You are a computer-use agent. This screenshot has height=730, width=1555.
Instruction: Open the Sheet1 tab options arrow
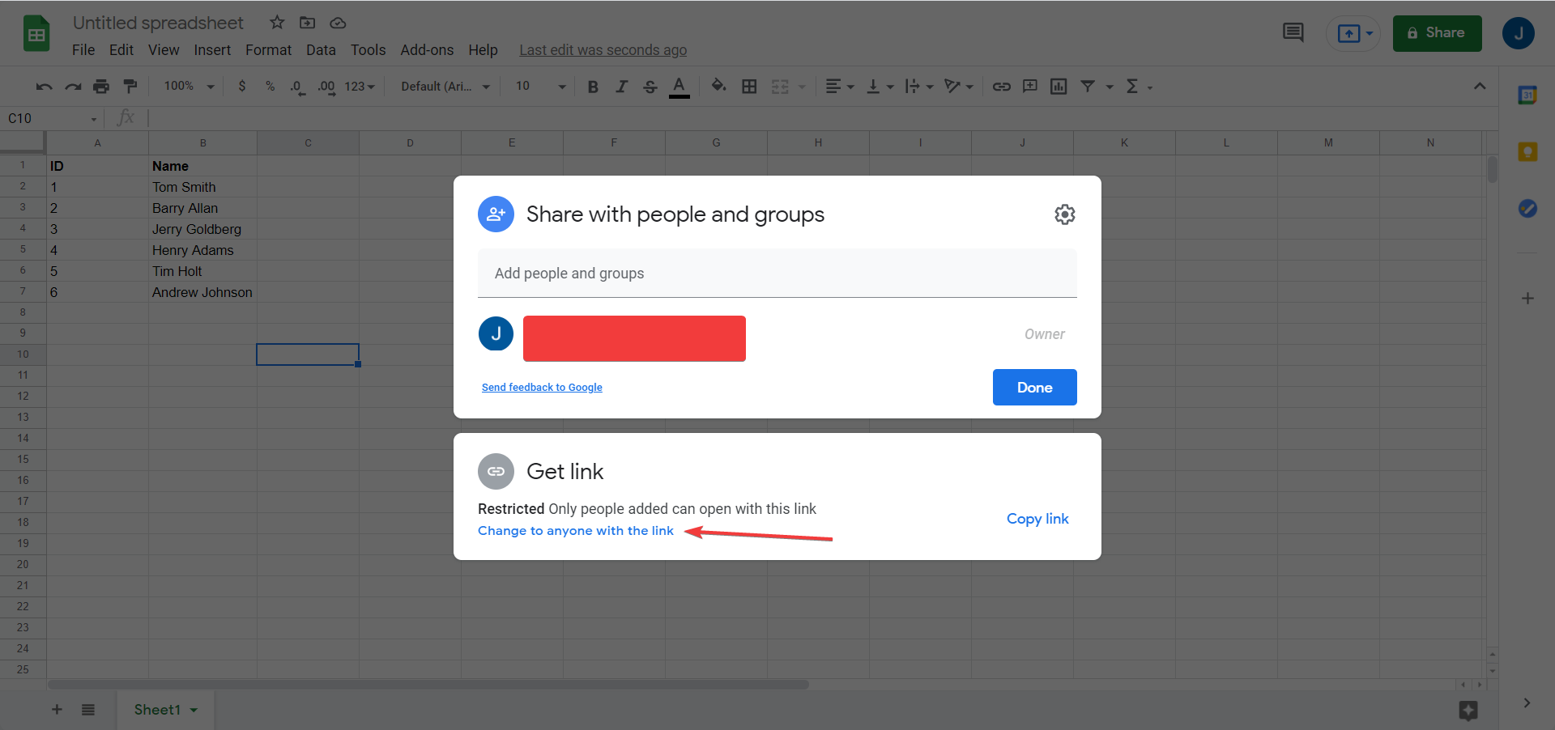[x=194, y=710]
